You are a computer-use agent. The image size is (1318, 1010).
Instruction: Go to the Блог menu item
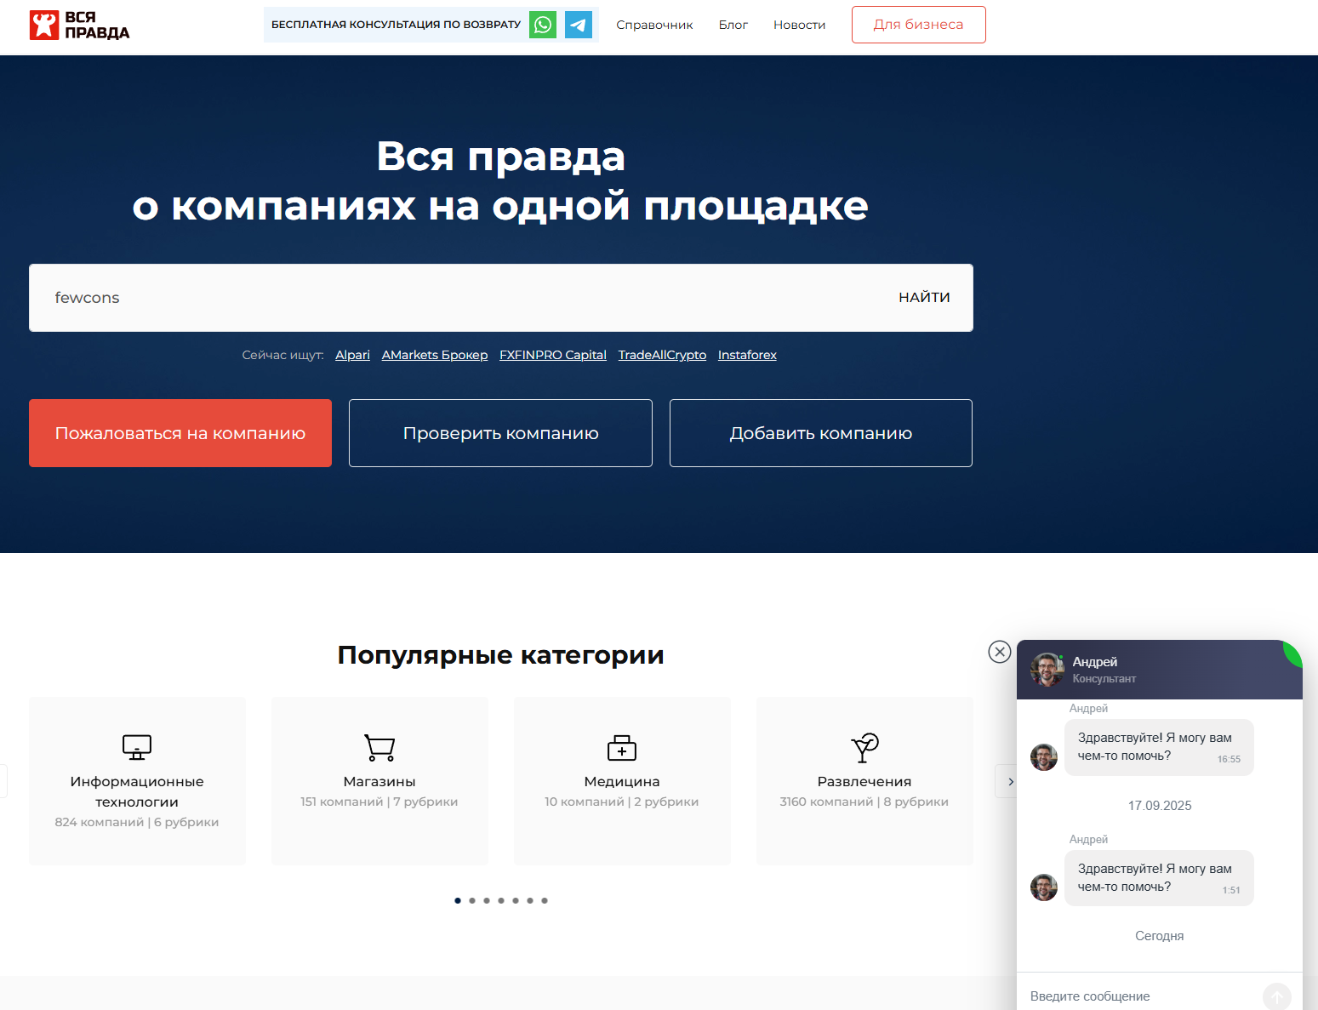pos(733,25)
